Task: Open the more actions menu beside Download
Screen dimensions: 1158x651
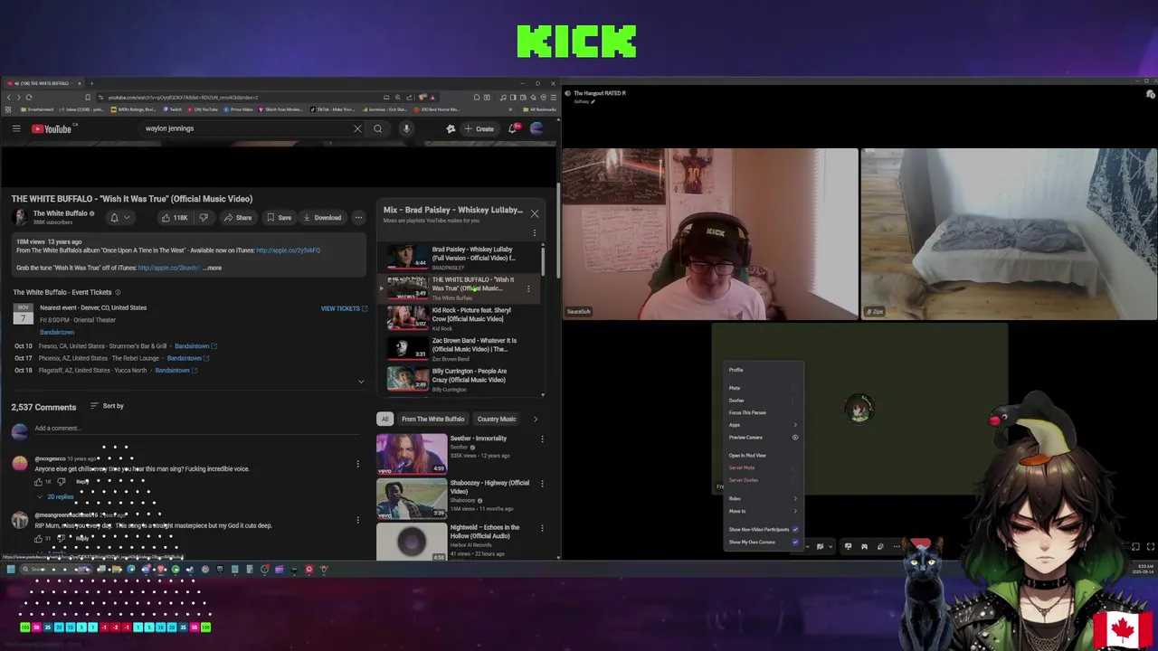Action: (x=358, y=218)
